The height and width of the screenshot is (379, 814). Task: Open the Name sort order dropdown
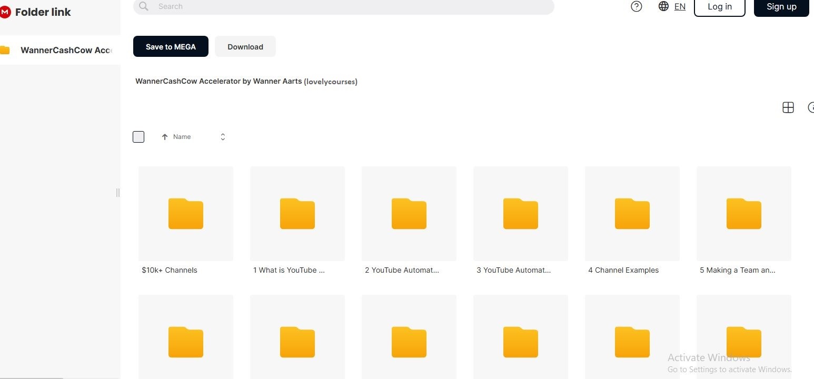coord(223,137)
